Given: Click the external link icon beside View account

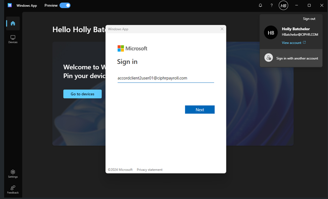Looking at the screenshot, I should [x=304, y=43].
